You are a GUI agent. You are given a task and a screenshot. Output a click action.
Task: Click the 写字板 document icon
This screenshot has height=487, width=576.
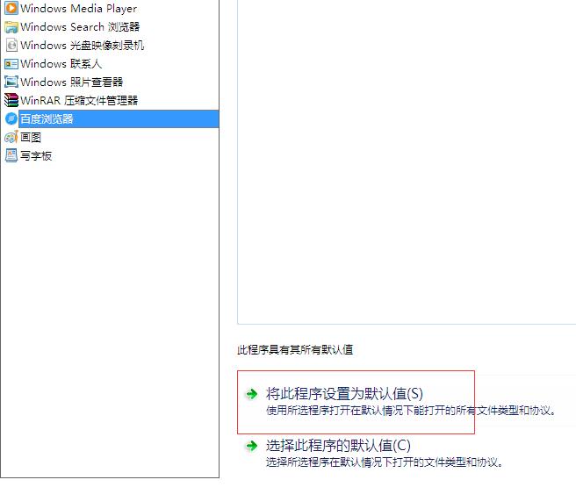pyautogui.click(x=11, y=155)
